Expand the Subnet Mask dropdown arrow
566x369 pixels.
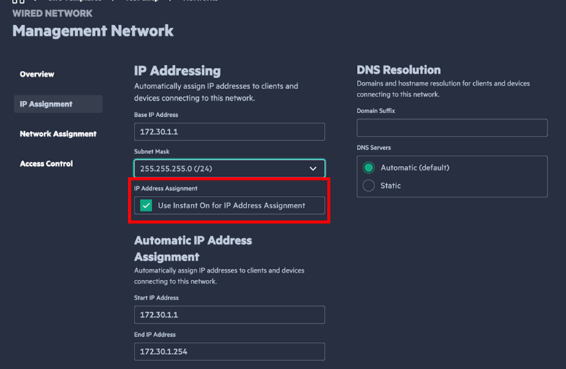314,169
